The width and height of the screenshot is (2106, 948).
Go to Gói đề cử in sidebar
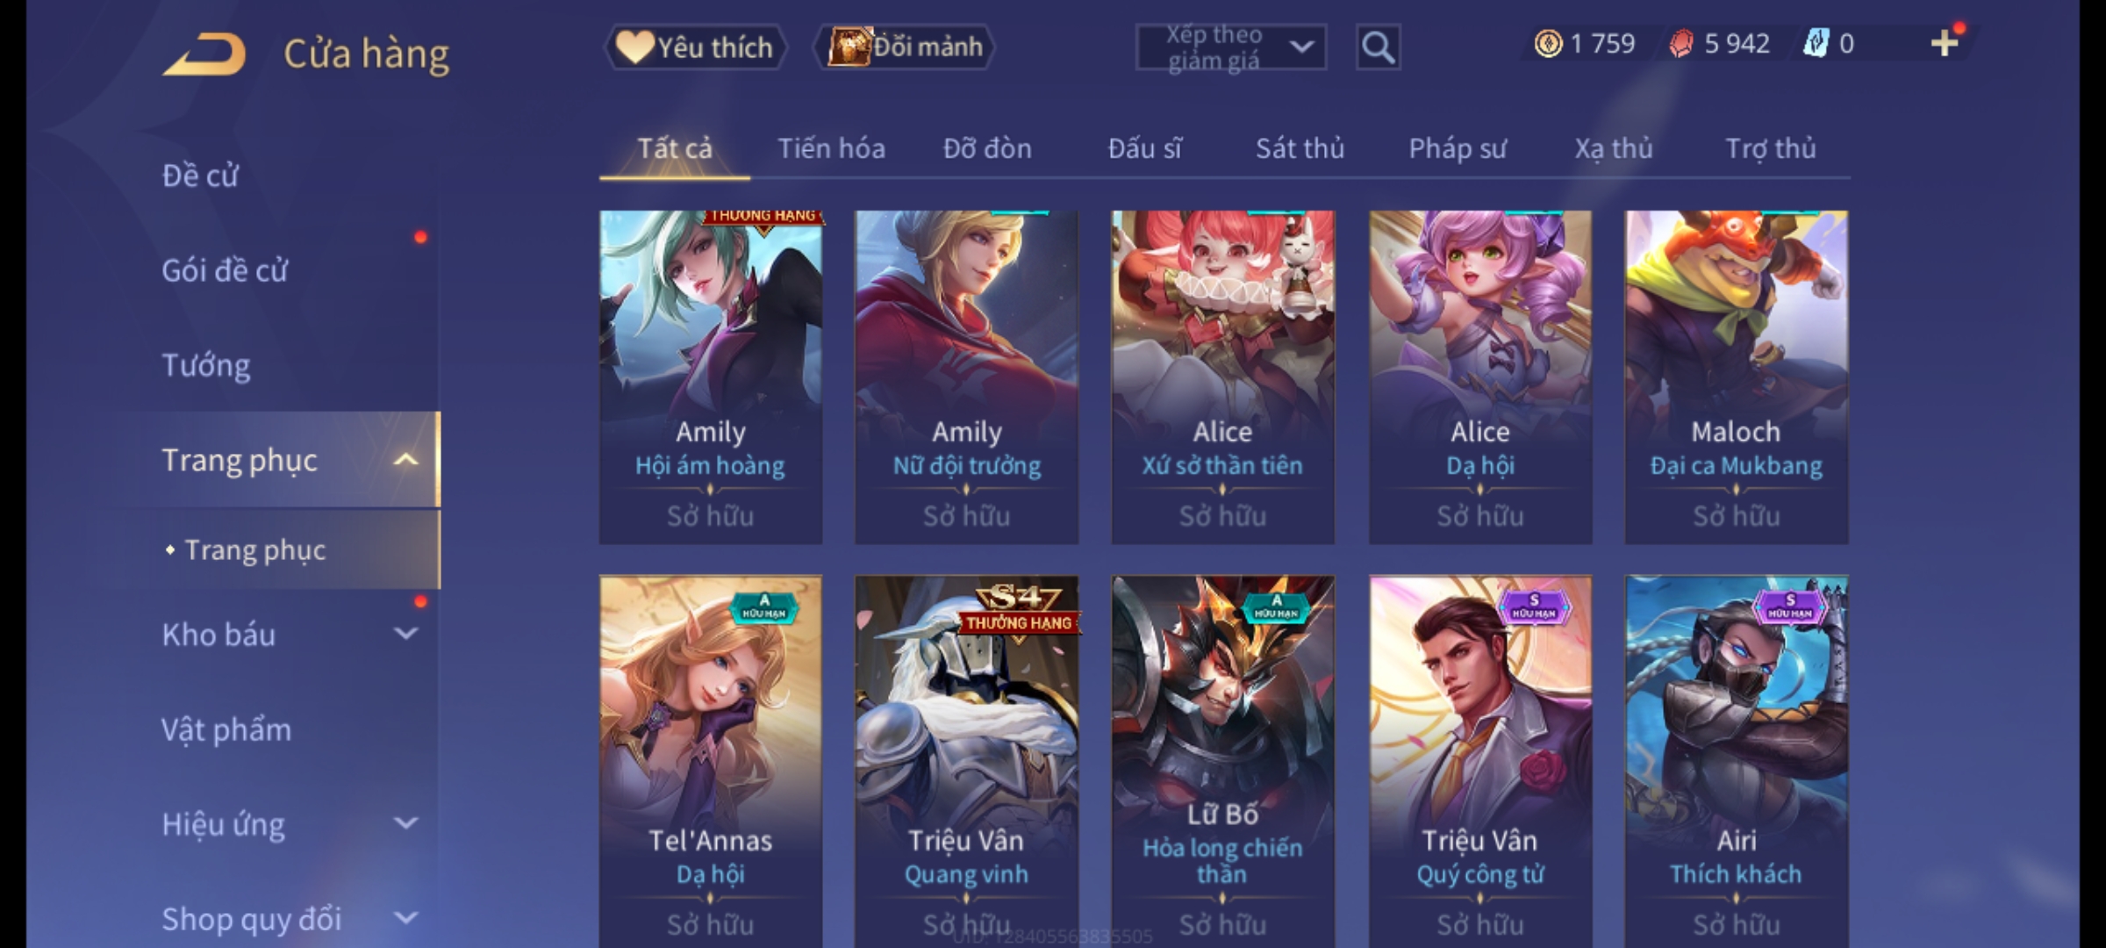[225, 270]
